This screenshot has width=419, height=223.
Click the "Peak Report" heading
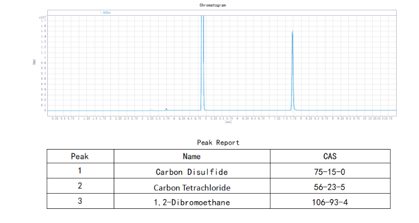pos(218,143)
